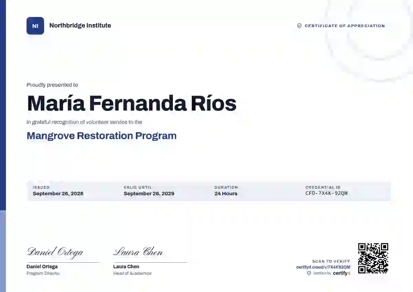Select the Northbridge Institute name text
The width and height of the screenshot is (413, 292).
point(80,25)
